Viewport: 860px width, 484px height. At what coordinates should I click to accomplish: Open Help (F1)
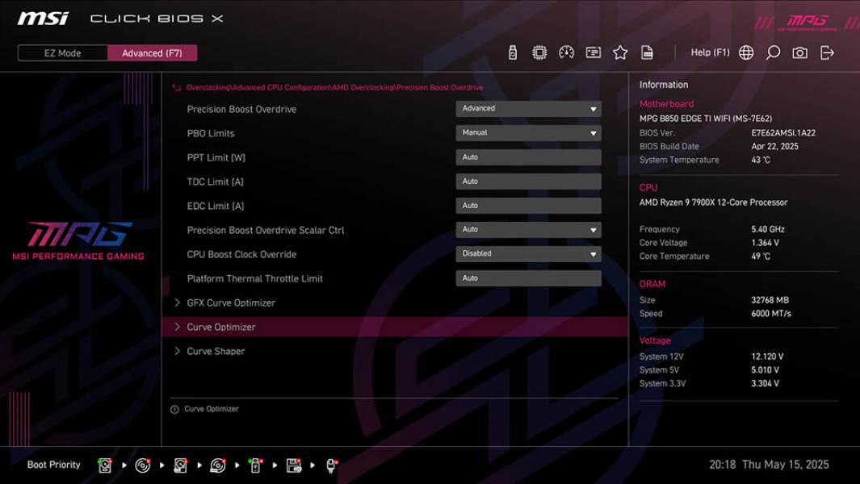(710, 52)
